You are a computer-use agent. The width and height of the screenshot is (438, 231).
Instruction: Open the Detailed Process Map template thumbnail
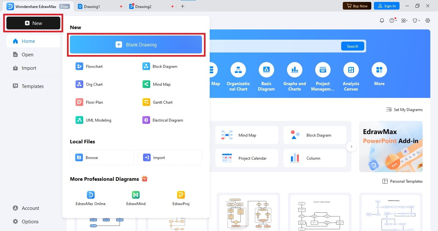tap(391, 212)
